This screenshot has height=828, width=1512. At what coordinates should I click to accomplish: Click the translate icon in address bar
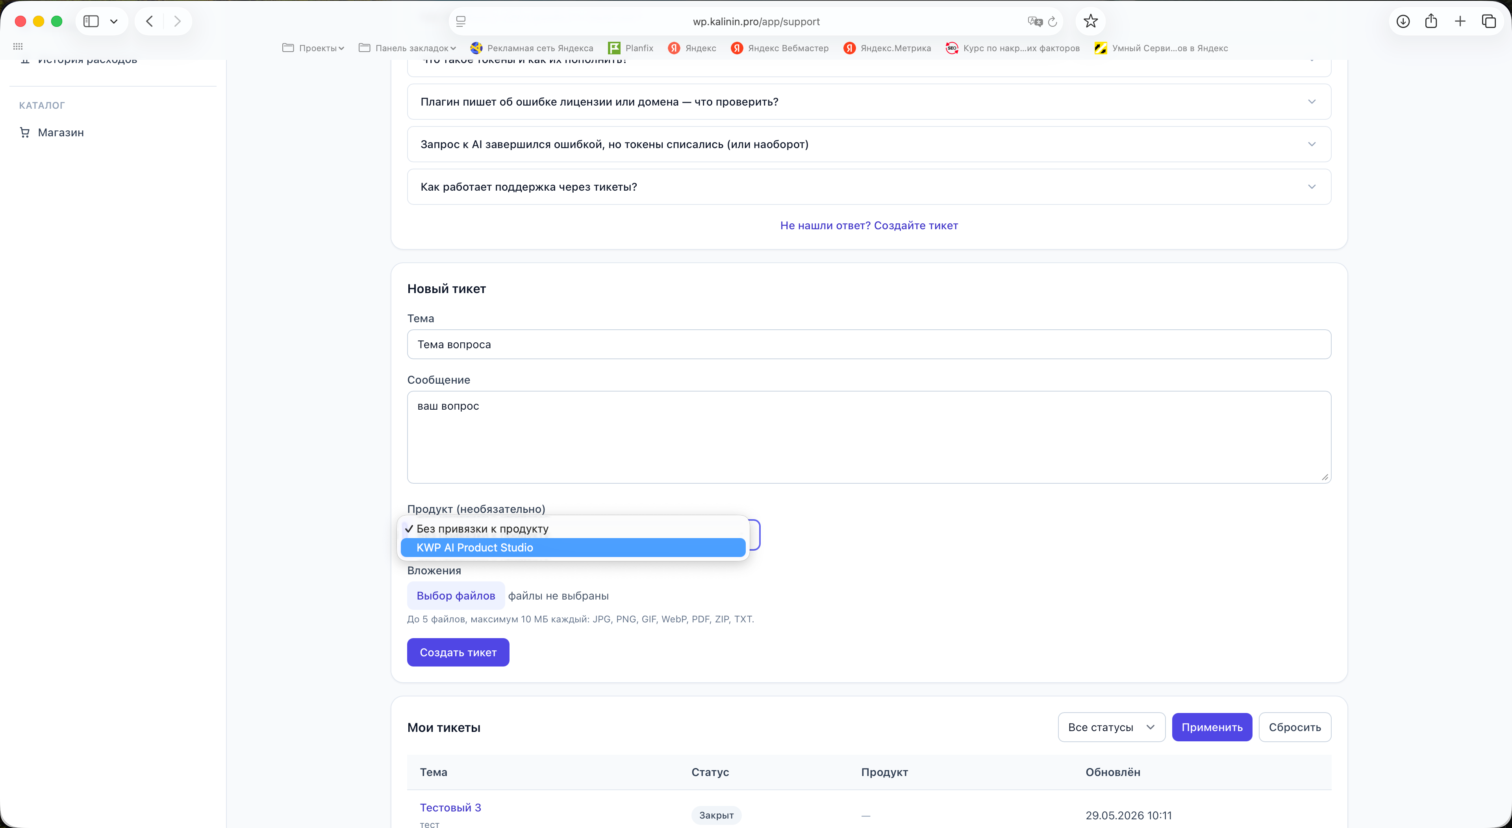1035,21
